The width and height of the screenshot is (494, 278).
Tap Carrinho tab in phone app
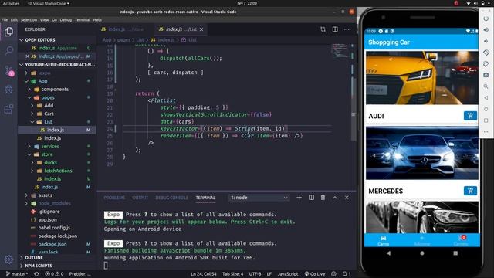[461, 240]
